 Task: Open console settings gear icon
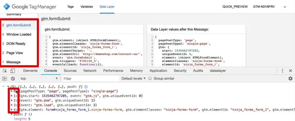pos(290,78)
